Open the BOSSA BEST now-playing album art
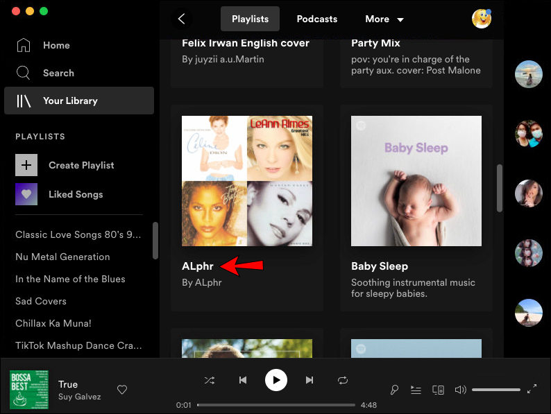Image resolution: width=551 pixels, height=414 pixels. tap(29, 390)
